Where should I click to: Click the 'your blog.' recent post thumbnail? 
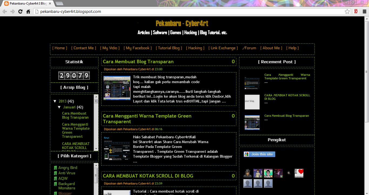252,102
